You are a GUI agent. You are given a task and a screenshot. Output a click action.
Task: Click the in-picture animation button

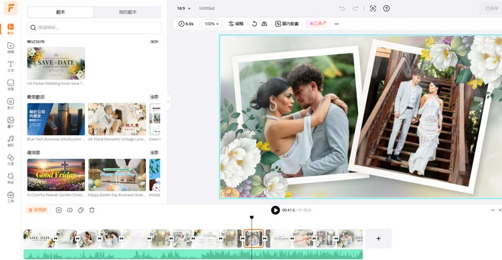(287, 23)
